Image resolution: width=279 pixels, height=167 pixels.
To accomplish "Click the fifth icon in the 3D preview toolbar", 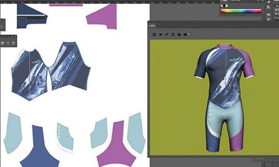I will (179, 34).
